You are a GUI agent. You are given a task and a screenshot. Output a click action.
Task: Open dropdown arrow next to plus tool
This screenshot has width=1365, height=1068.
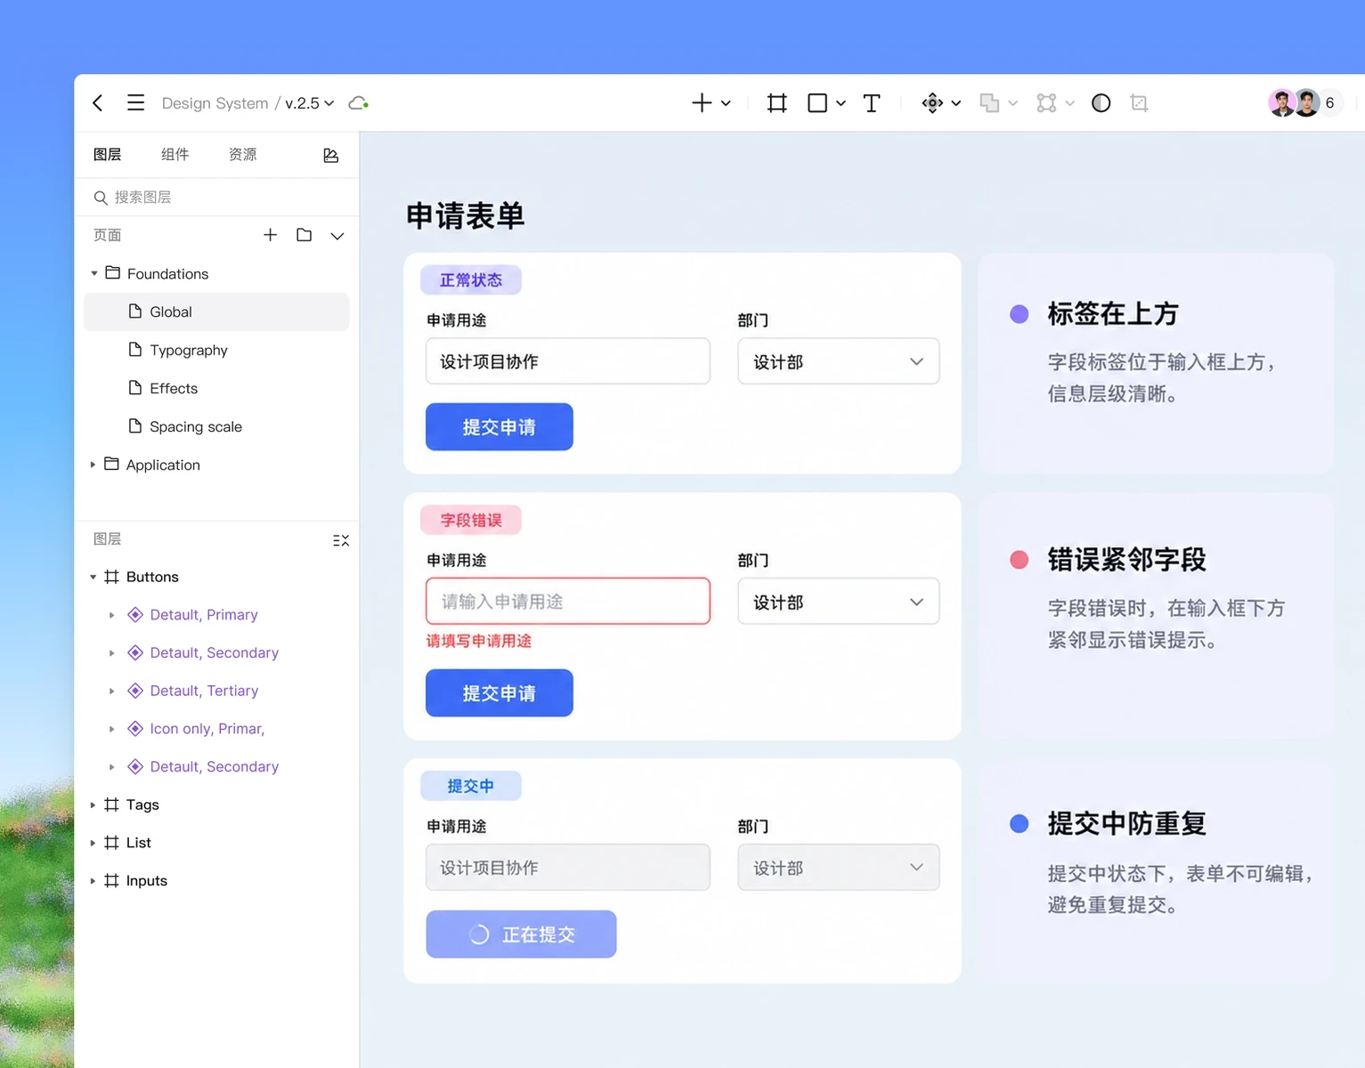[726, 103]
